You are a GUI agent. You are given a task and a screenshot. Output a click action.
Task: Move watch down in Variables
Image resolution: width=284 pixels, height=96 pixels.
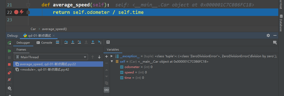107,76
